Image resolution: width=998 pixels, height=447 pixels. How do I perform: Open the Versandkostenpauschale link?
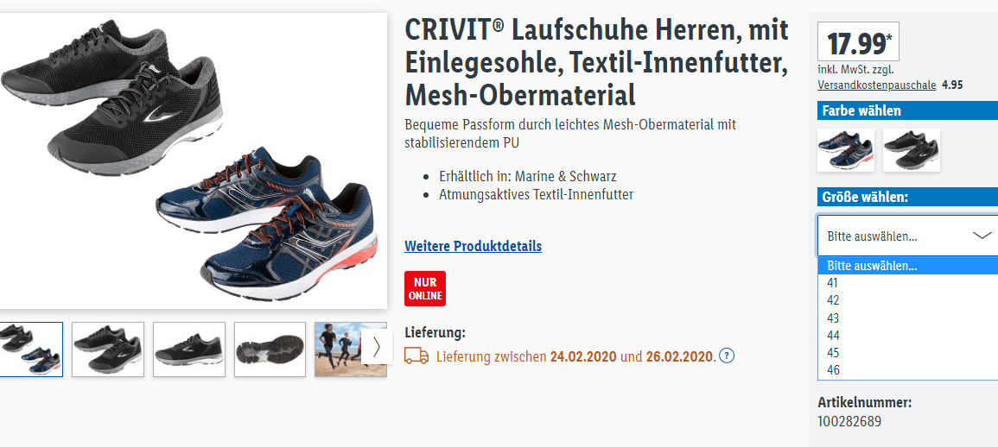[x=876, y=85]
